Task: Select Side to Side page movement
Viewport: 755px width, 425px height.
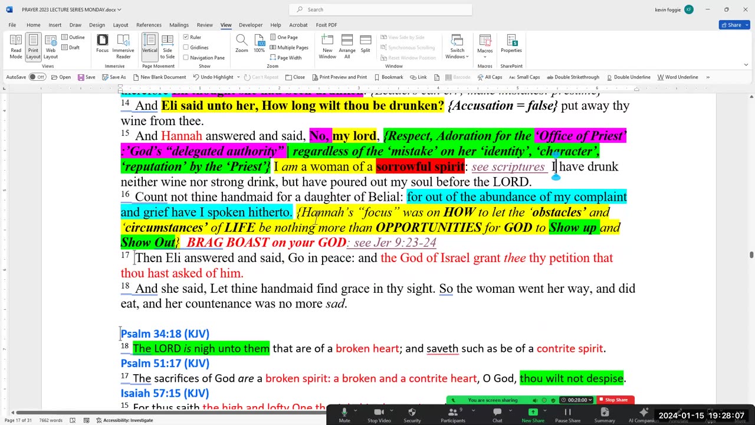Action: click(168, 47)
